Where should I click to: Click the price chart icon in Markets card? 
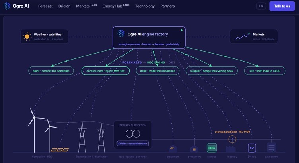[242, 36]
